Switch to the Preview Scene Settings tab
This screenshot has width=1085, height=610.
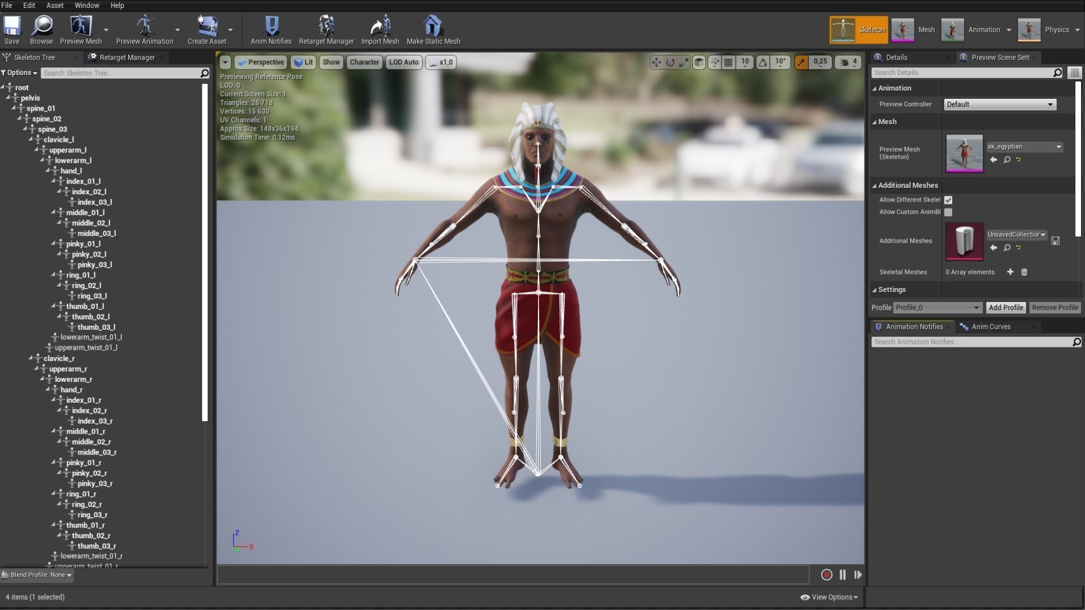click(x=1000, y=57)
